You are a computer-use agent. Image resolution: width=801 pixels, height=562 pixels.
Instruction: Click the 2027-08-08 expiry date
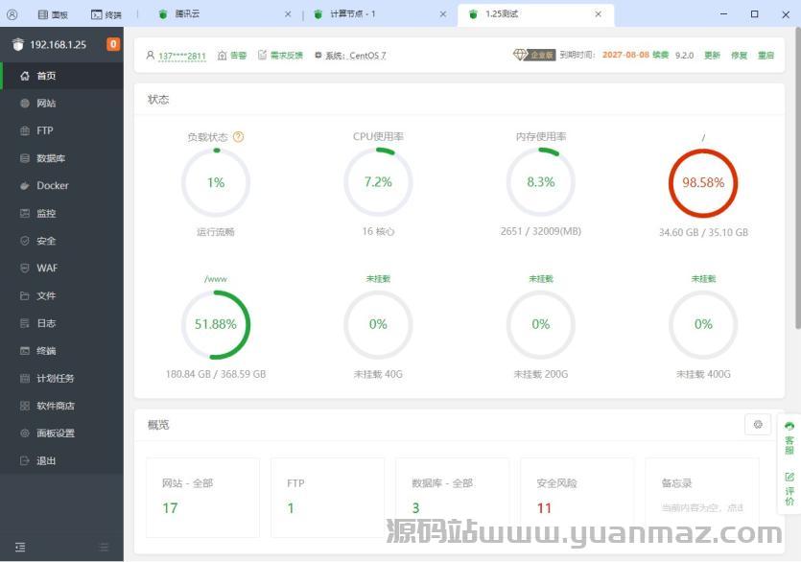pos(625,55)
